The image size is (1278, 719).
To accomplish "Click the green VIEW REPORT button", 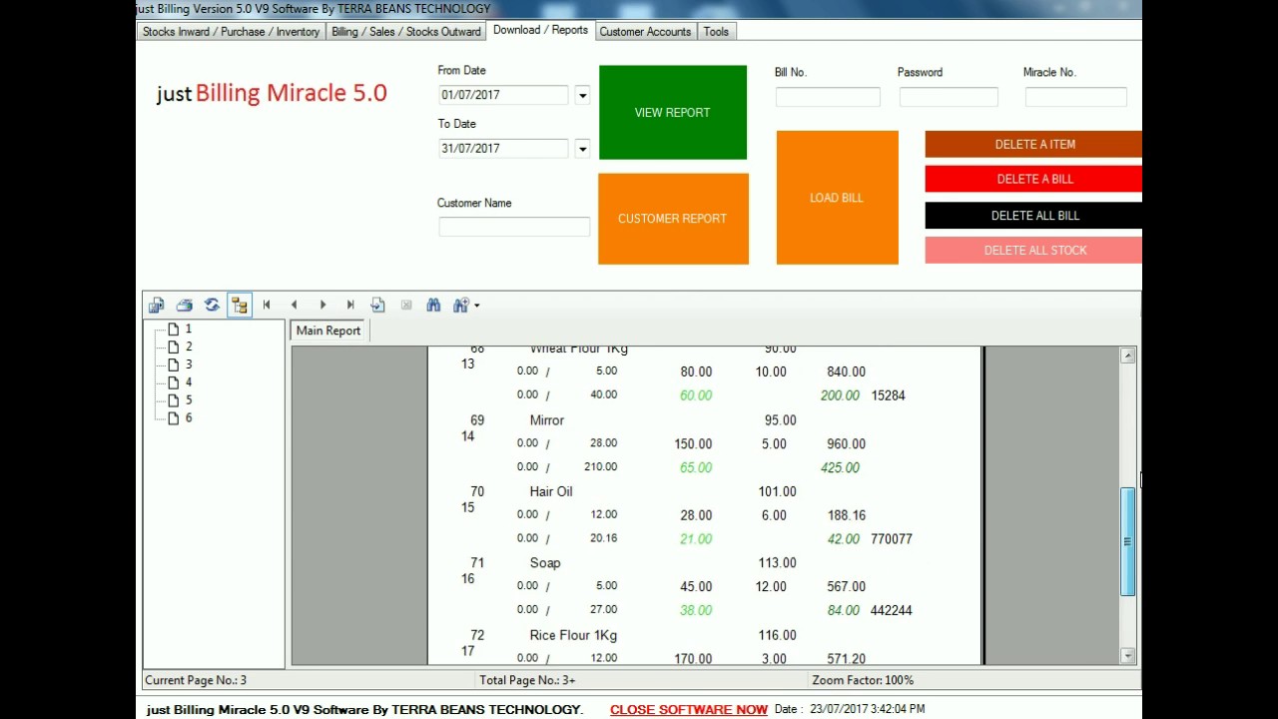I will [673, 113].
